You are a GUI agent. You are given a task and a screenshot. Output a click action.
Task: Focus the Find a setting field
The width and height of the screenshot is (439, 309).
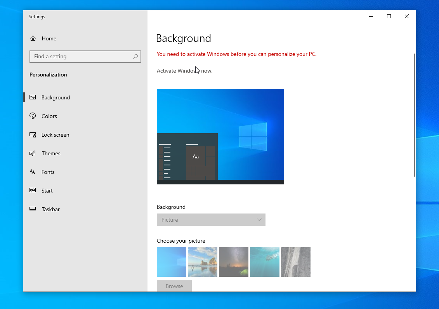[x=85, y=57]
